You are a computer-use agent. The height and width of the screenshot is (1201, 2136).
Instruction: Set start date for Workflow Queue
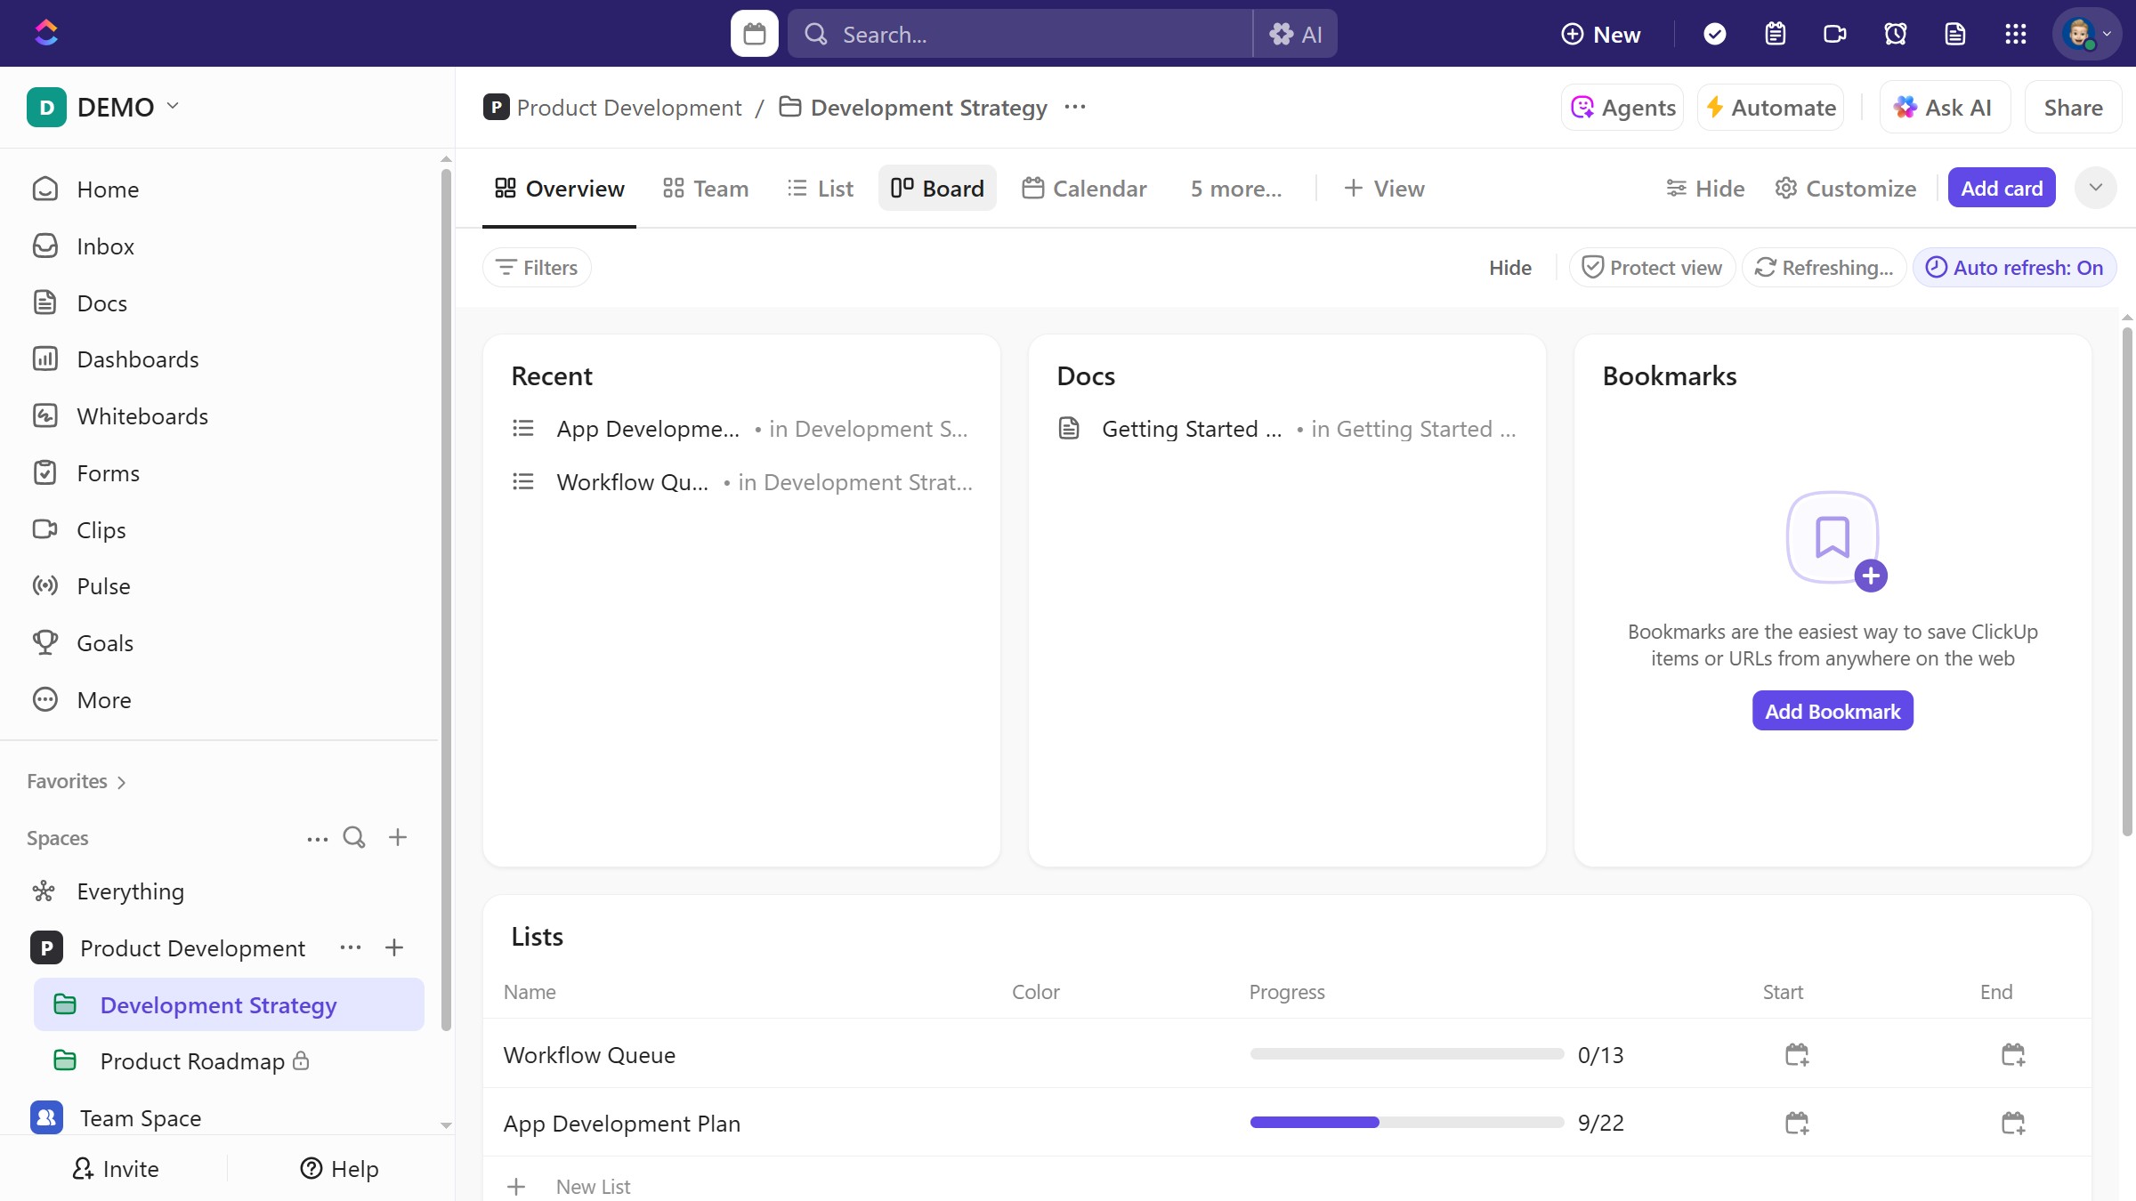click(x=1797, y=1055)
